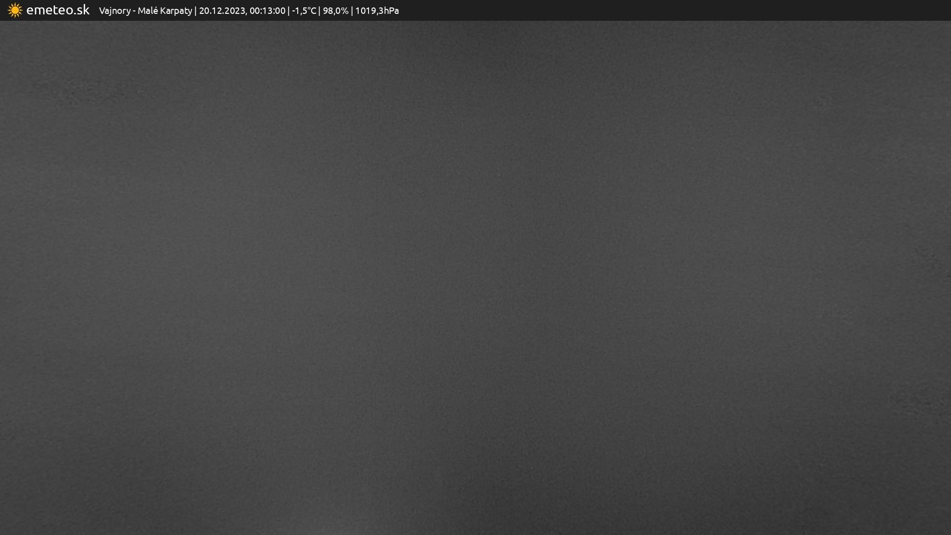Click the dash between Vajnory and Malé Karpaty

coord(134,11)
